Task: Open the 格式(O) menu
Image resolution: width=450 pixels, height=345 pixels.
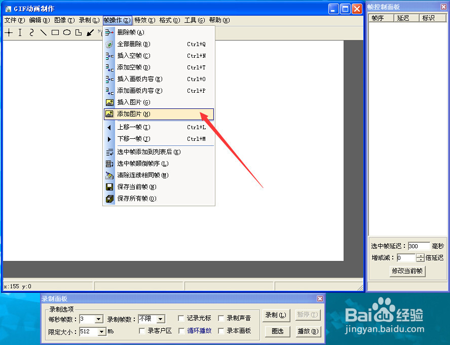Action: (170, 20)
